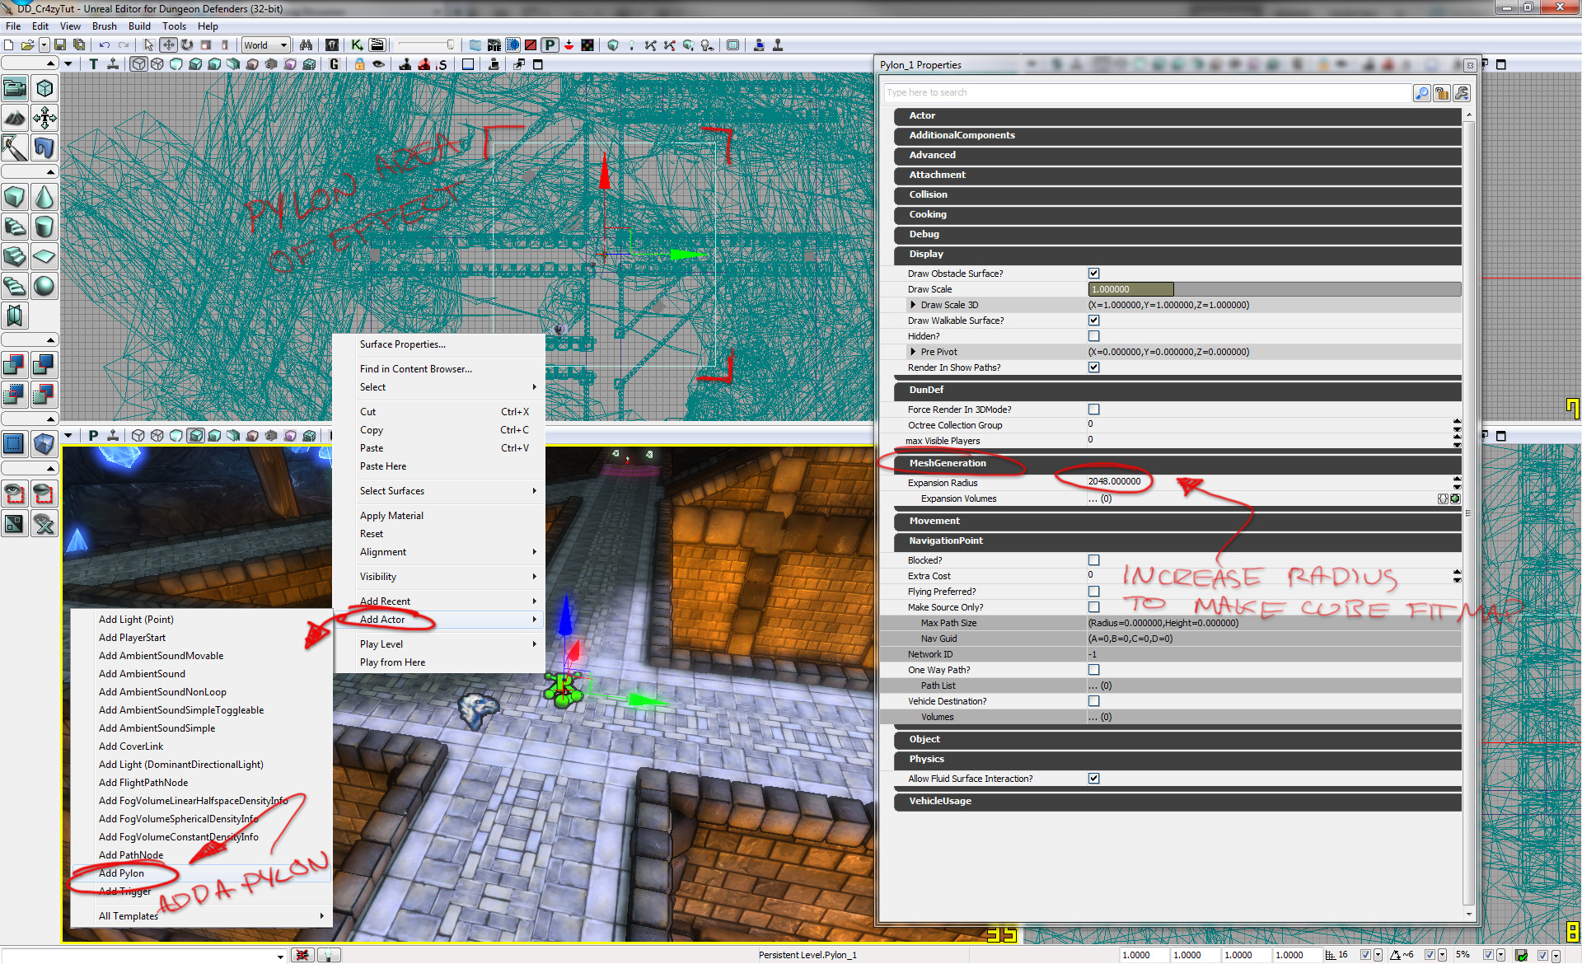Toggle the green P toolbar button
Viewport: 1582px width, 964px height.
tap(550, 45)
